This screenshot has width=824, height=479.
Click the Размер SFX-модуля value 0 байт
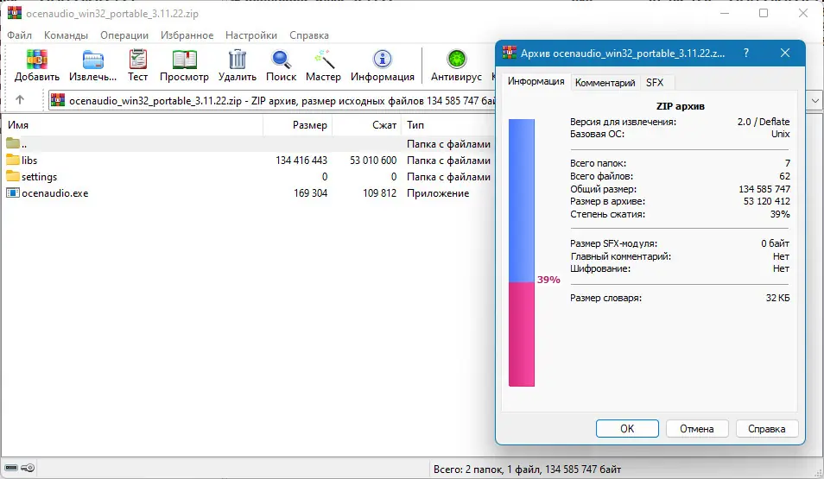(x=775, y=243)
